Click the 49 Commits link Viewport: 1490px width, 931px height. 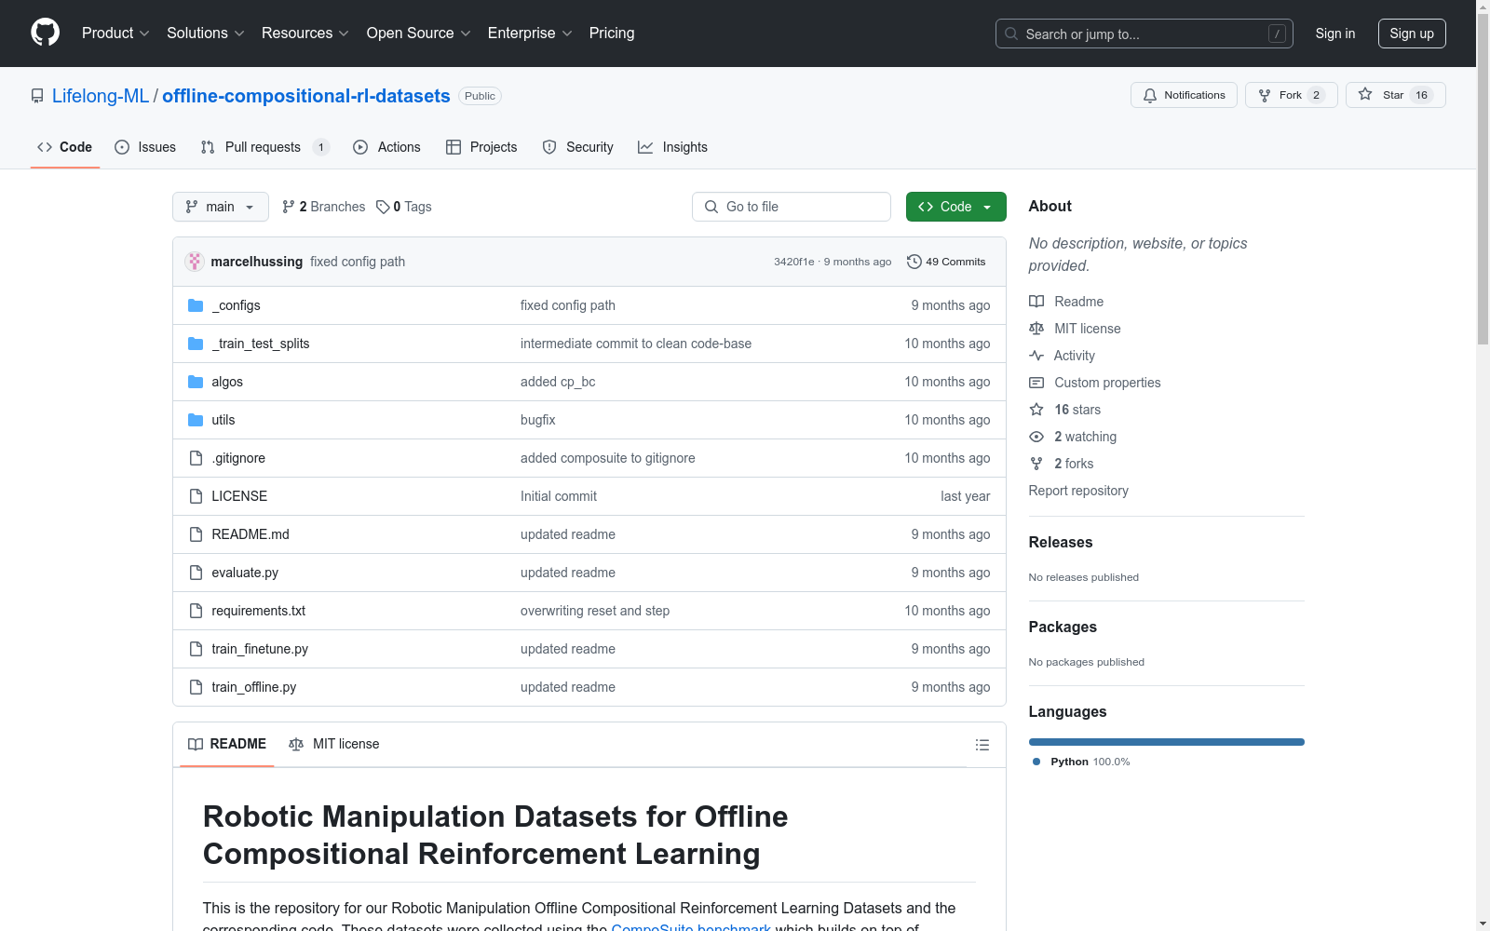point(946,262)
